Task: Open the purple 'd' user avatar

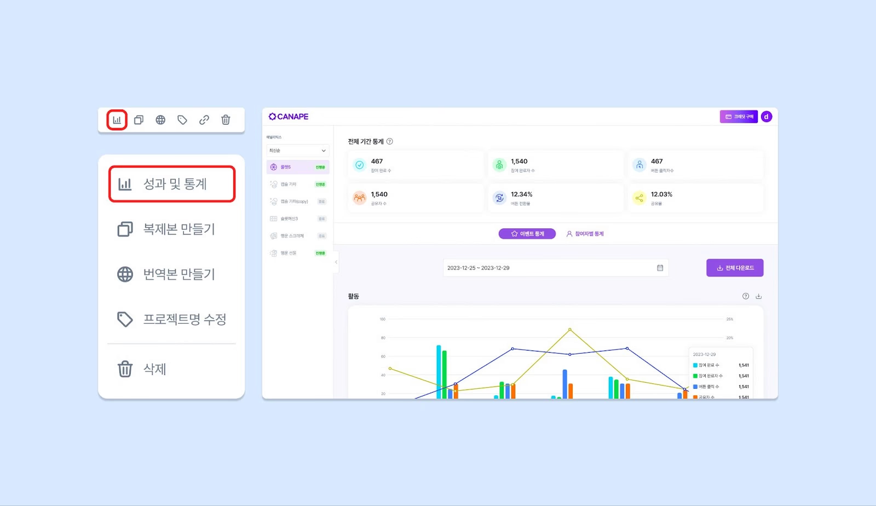Action: tap(766, 117)
